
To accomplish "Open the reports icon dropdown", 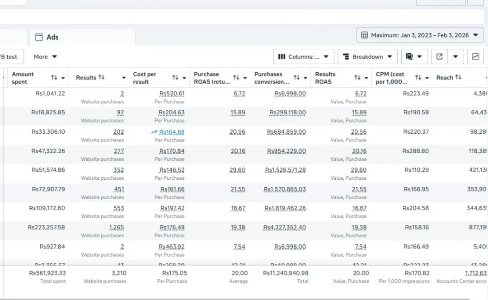I will (x=414, y=57).
